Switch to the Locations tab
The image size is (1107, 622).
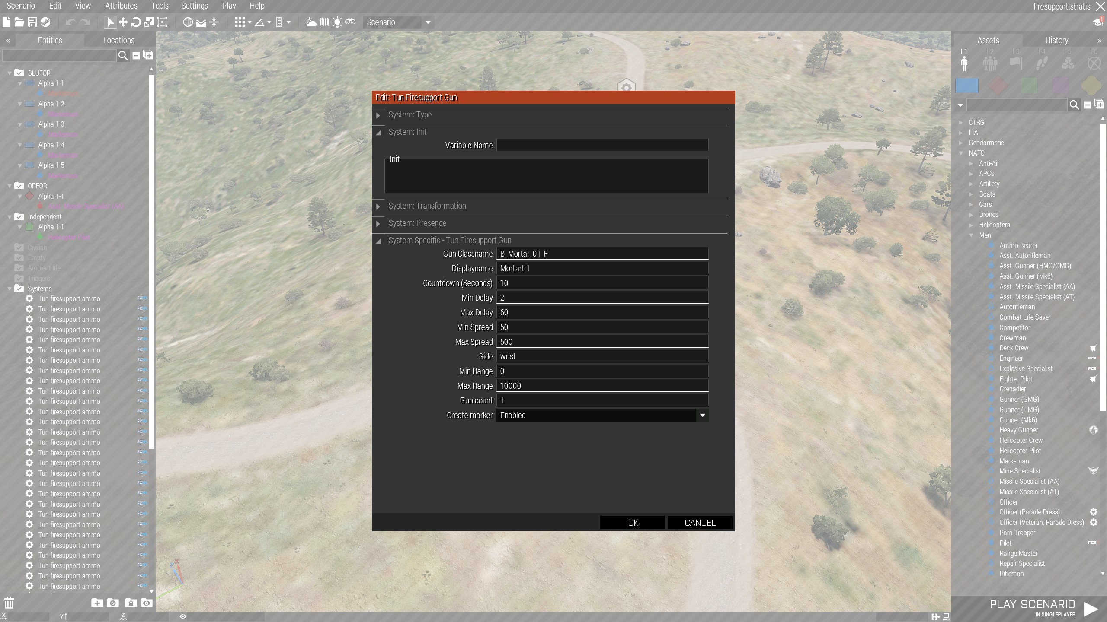(119, 40)
